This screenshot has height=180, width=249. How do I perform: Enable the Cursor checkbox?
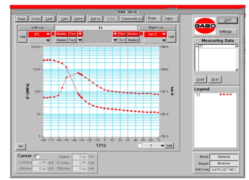pyautogui.click(x=37, y=157)
